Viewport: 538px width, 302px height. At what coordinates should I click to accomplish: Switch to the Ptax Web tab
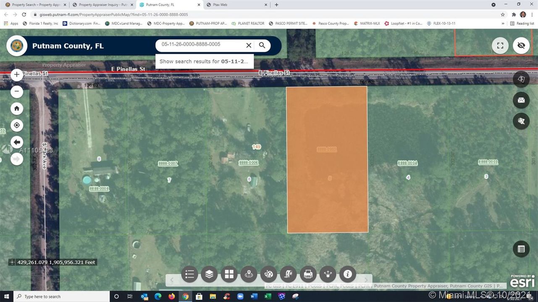click(236, 5)
